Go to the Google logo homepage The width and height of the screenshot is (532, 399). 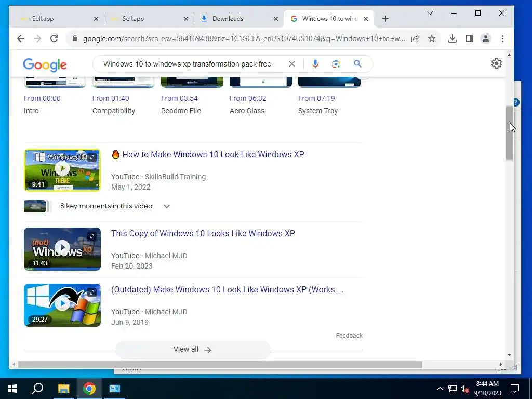point(45,64)
